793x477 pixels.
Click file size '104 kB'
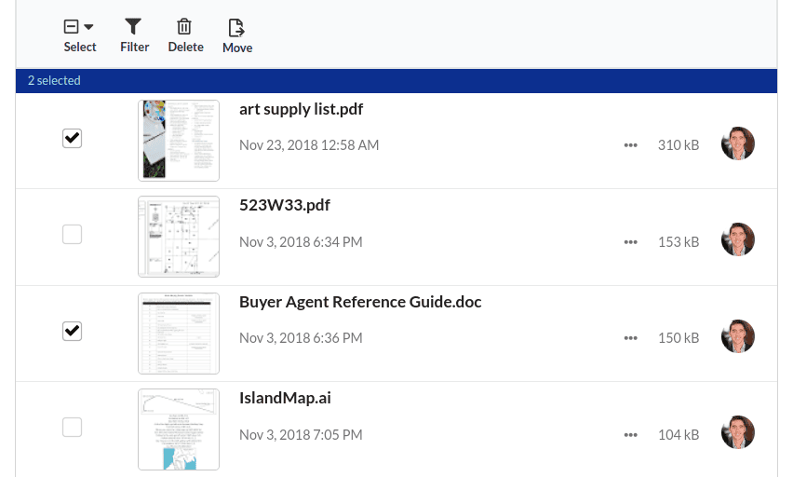679,434
